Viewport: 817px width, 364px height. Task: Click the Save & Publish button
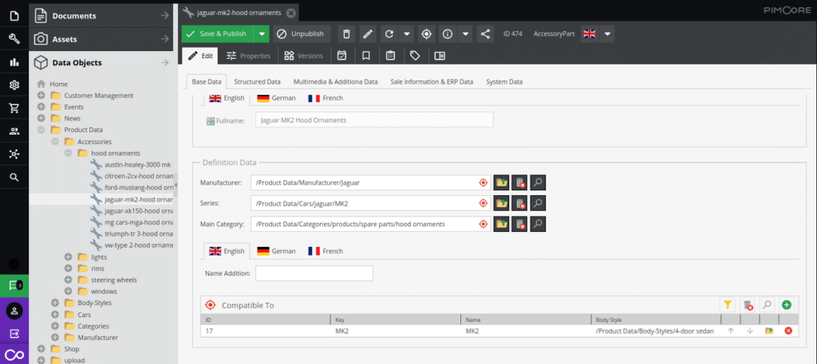(x=217, y=33)
